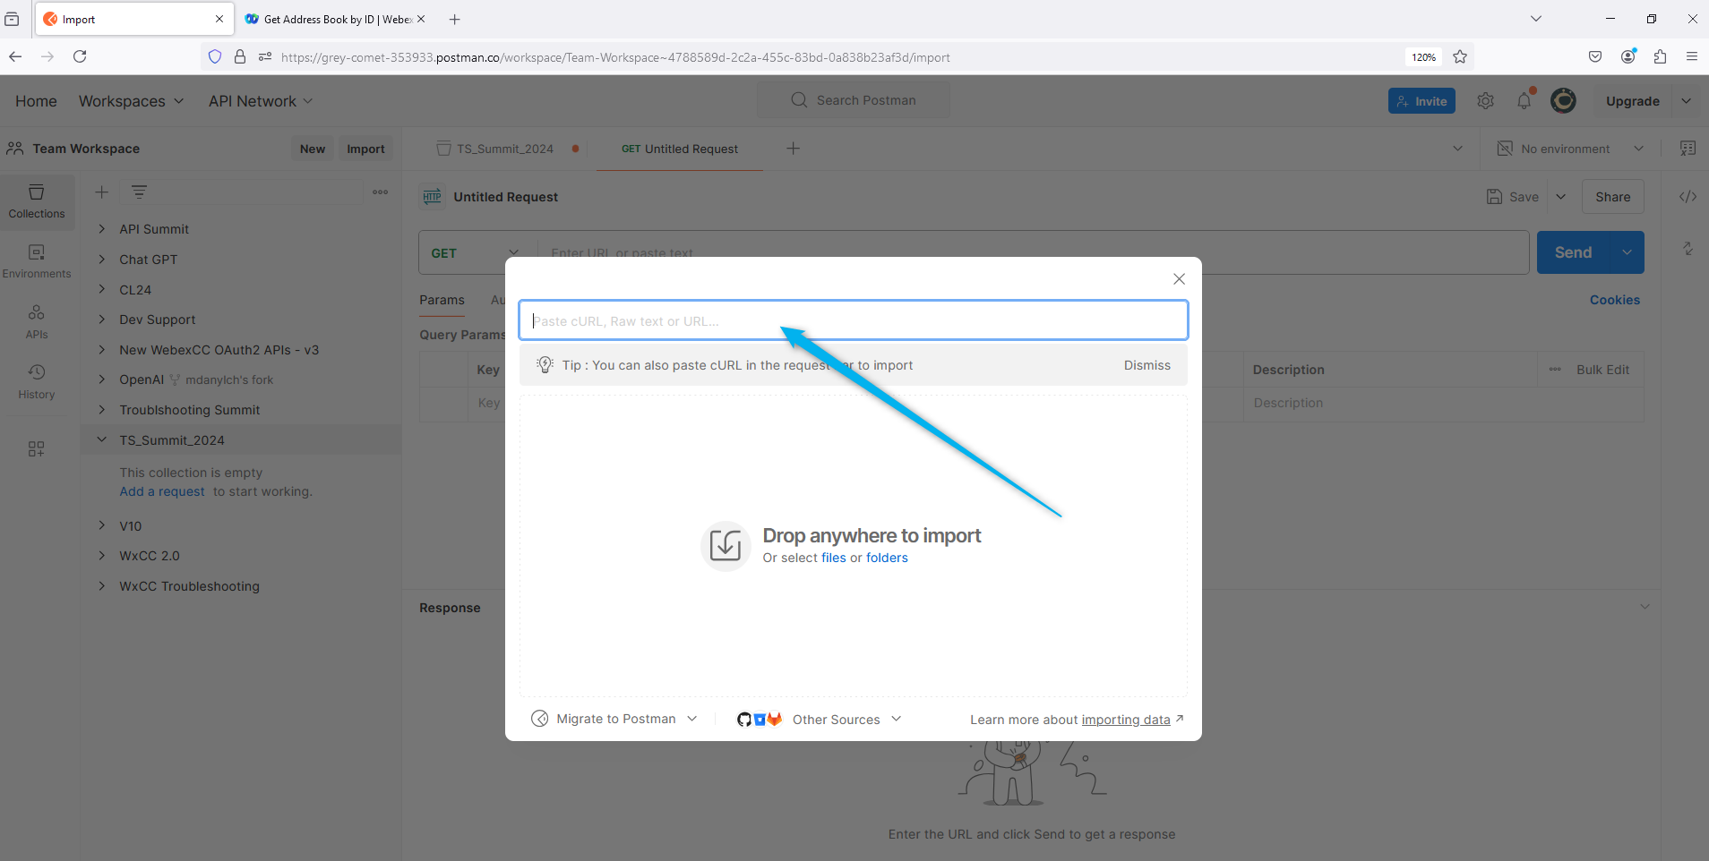Open the configure sidebar grid icon
This screenshot has height=861, width=1709.
tap(36, 448)
